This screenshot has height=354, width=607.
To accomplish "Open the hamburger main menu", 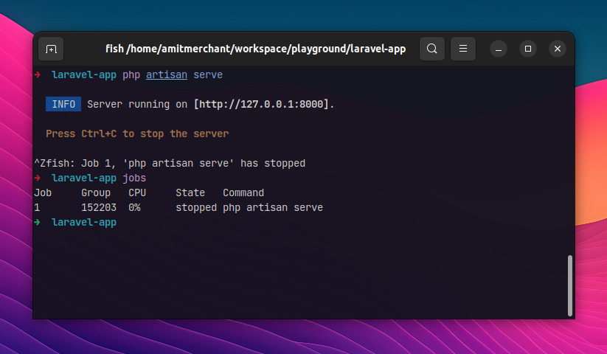I will (463, 49).
